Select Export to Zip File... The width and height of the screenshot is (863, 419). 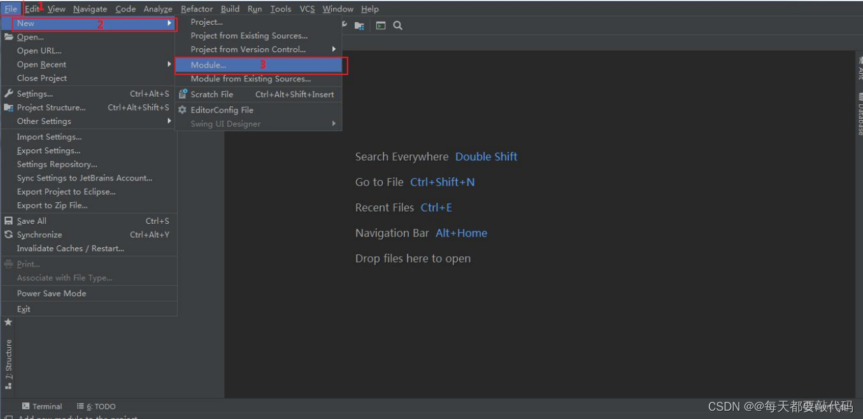coord(89,205)
